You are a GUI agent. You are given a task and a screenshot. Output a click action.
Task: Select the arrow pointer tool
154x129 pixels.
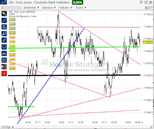[4, 14]
